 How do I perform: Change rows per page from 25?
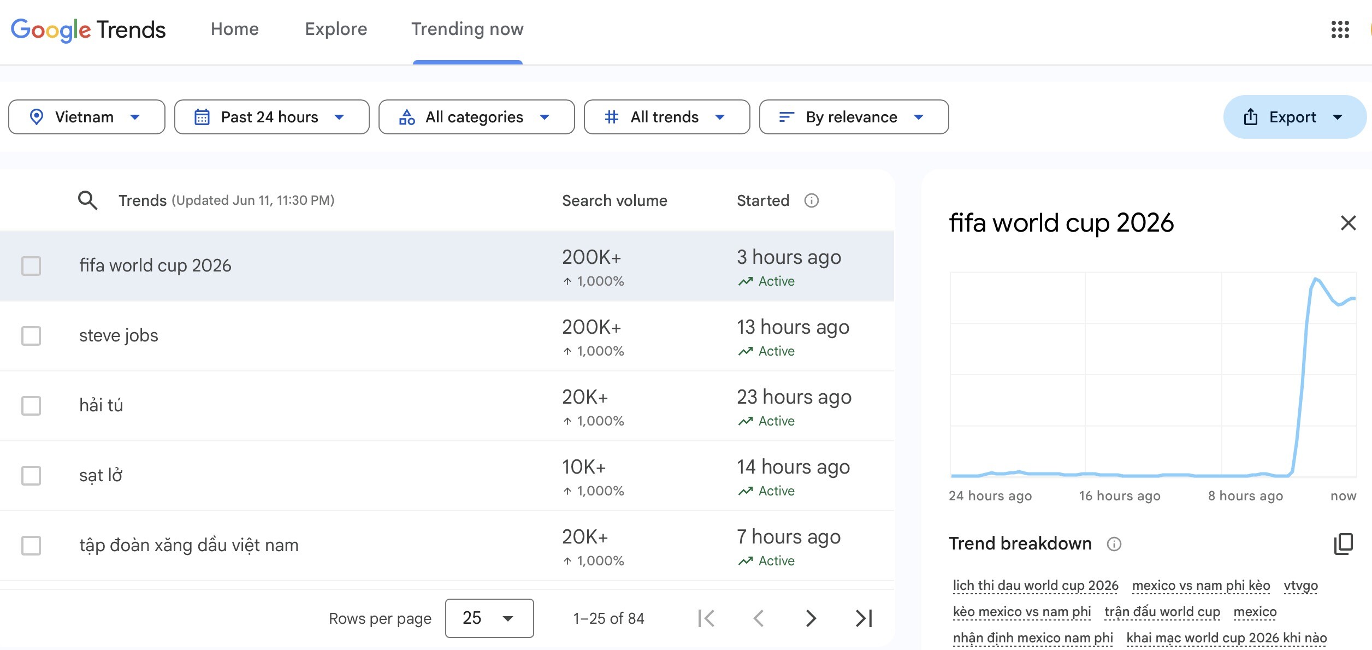[x=489, y=618]
